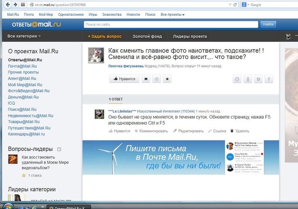The image size is (298, 209).
Task: Click the question author's bunny avatar thumbnail
Action: coord(96,55)
